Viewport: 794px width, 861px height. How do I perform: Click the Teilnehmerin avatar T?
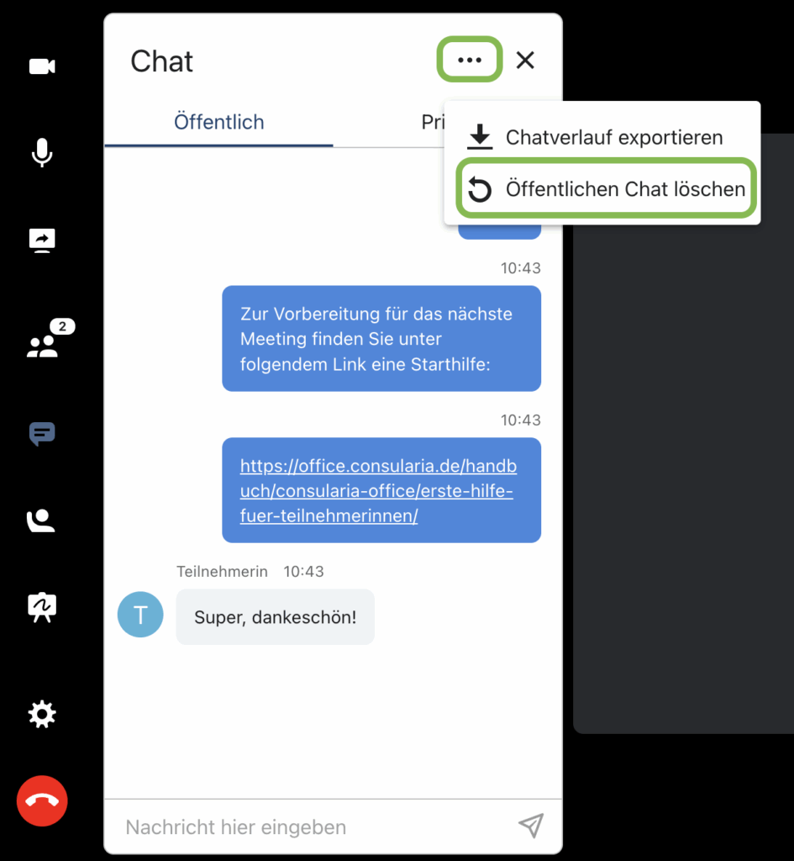click(x=140, y=615)
